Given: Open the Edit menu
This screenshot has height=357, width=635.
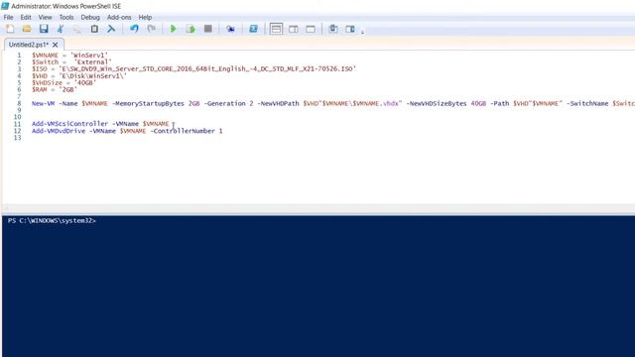Looking at the screenshot, I should coord(26,18).
